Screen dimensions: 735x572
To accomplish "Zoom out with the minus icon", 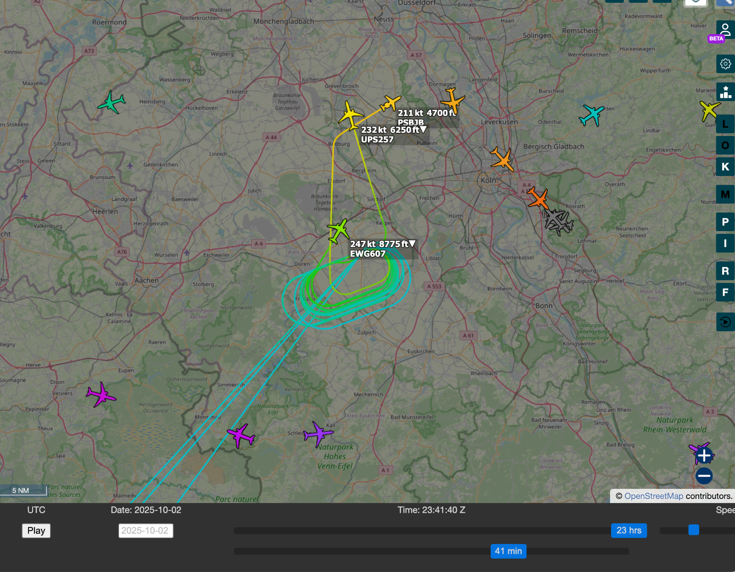I will [x=704, y=476].
